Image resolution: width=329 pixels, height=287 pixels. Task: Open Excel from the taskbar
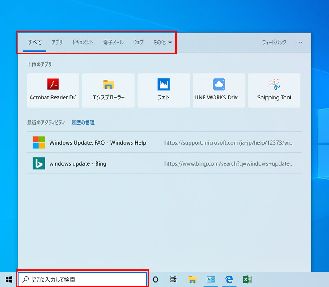(x=247, y=279)
